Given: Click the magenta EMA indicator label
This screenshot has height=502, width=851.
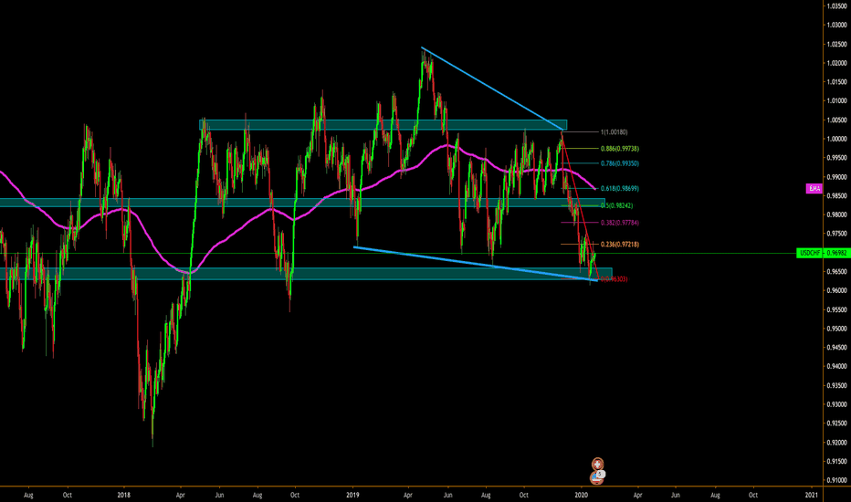Looking at the screenshot, I should [814, 188].
